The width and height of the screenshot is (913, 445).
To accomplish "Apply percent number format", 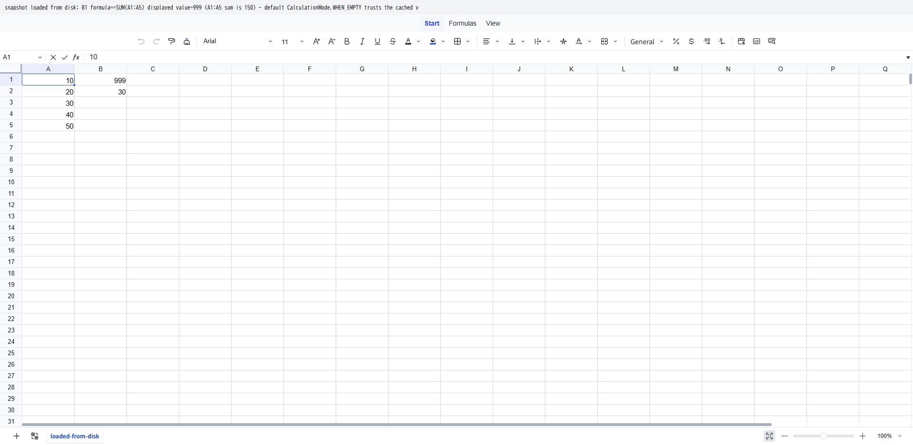I will (676, 41).
